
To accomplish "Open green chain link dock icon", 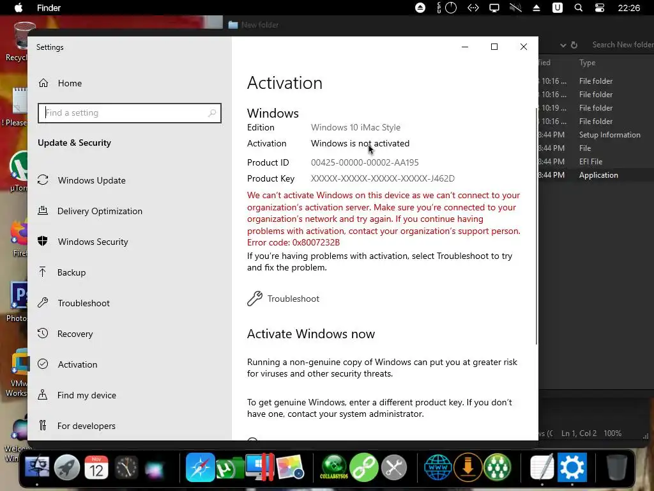I will pos(363,467).
